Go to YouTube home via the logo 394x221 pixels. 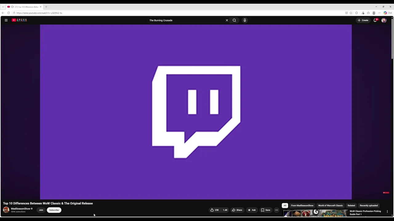[19, 20]
